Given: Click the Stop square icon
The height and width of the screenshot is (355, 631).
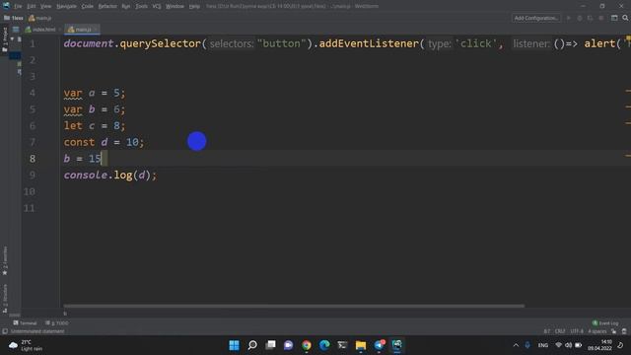Looking at the screenshot, I should coord(600,18).
